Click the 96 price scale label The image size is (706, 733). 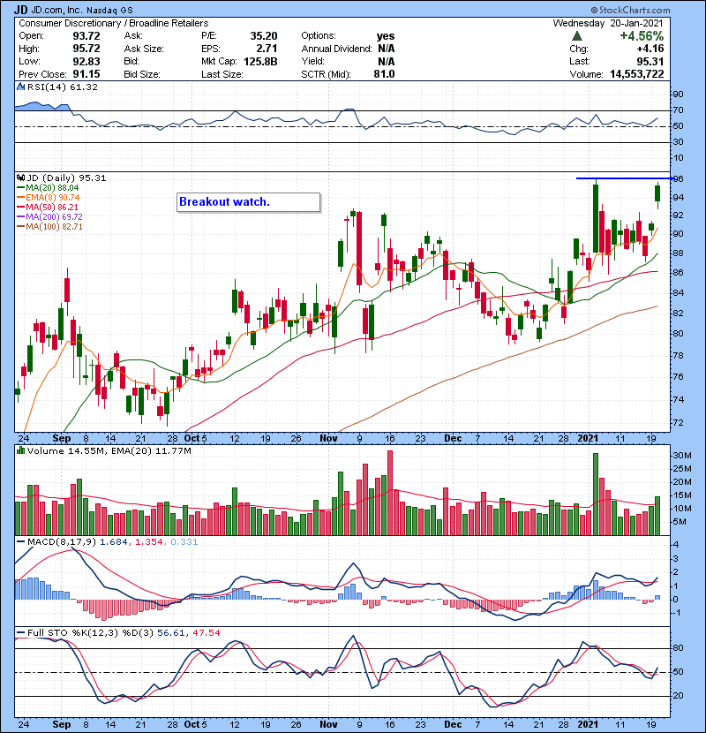click(x=678, y=179)
